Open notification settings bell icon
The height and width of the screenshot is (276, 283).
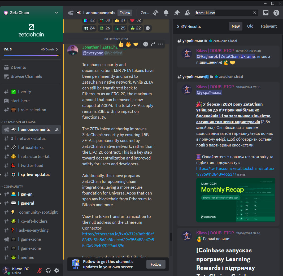166,13
